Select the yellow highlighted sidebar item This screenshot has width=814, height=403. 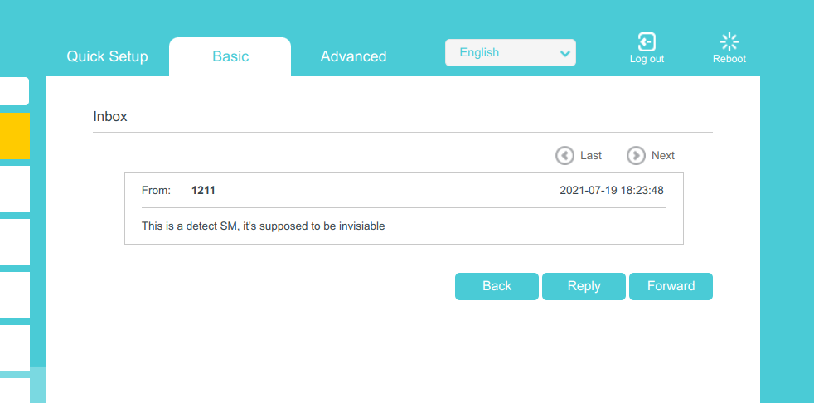coord(15,135)
